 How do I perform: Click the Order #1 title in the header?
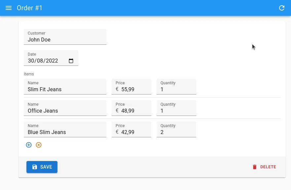29,8
